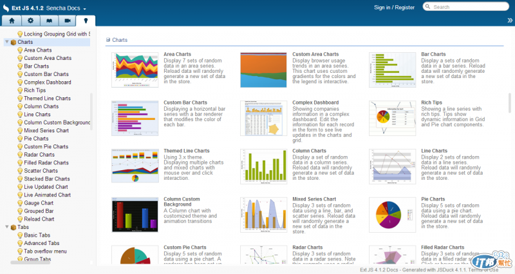This screenshot has height=274, width=515.
Task: Open the Guides book tab
Action: click(50, 21)
